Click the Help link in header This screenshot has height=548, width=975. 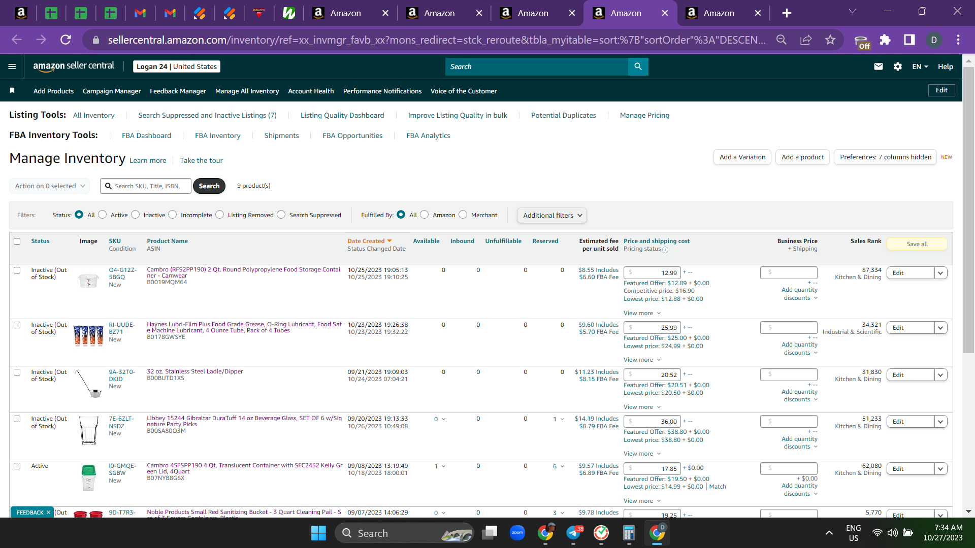tap(946, 66)
